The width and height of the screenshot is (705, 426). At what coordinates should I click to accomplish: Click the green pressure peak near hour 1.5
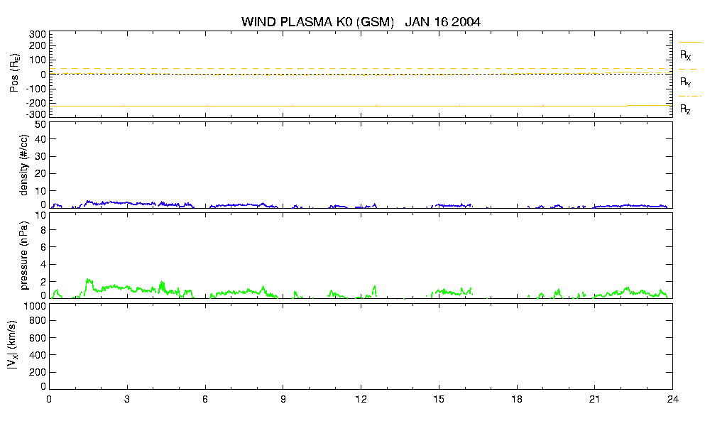coord(89,282)
